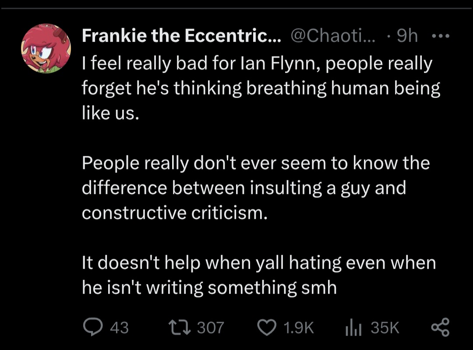The width and height of the screenshot is (473, 350).
Task: Repost using the retweet arrows icon
Action: 180,327
